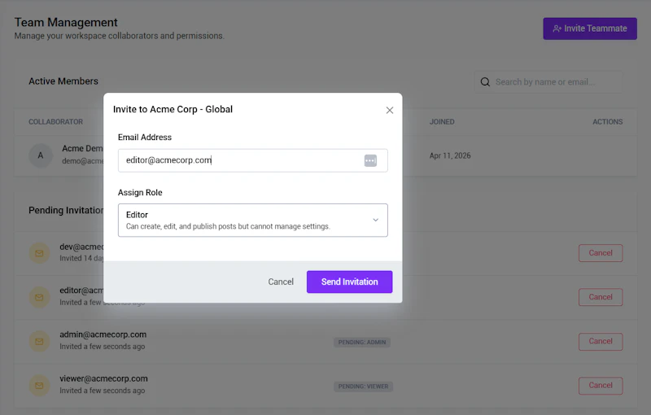Click Cancel in the invite dialog

[281, 282]
